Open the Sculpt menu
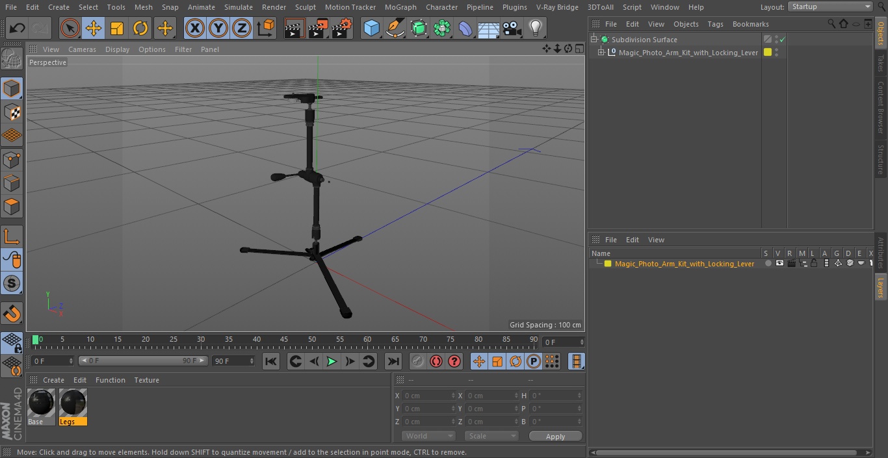 (x=305, y=7)
